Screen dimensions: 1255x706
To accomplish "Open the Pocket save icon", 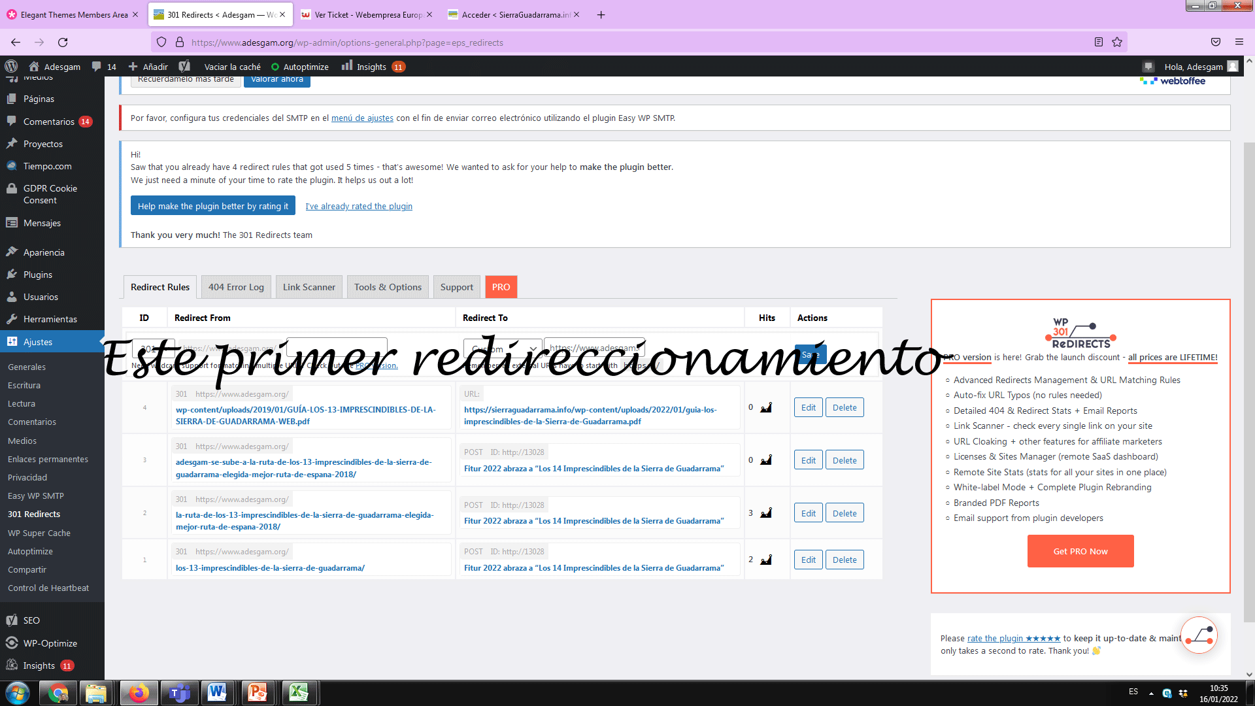I will pyautogui.click(x=1216, y=42).
